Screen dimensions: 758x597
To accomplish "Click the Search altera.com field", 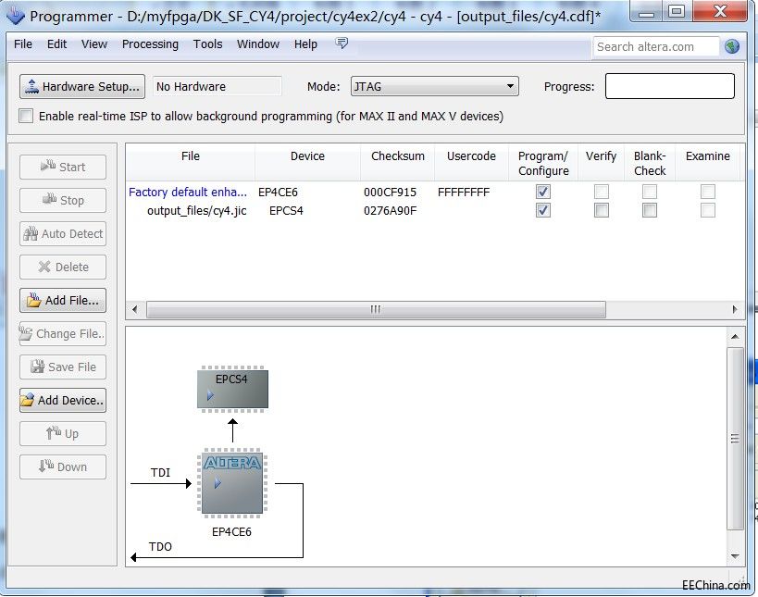I will click(655, 47).
